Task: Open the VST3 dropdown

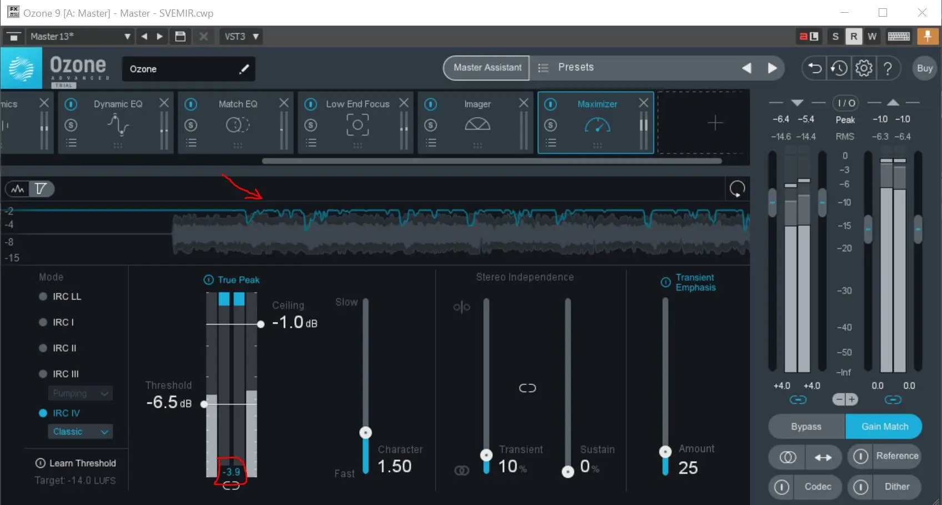Action: pos(240,37)
